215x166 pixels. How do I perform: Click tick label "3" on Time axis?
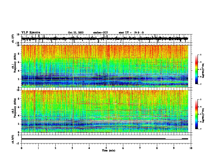72,148
